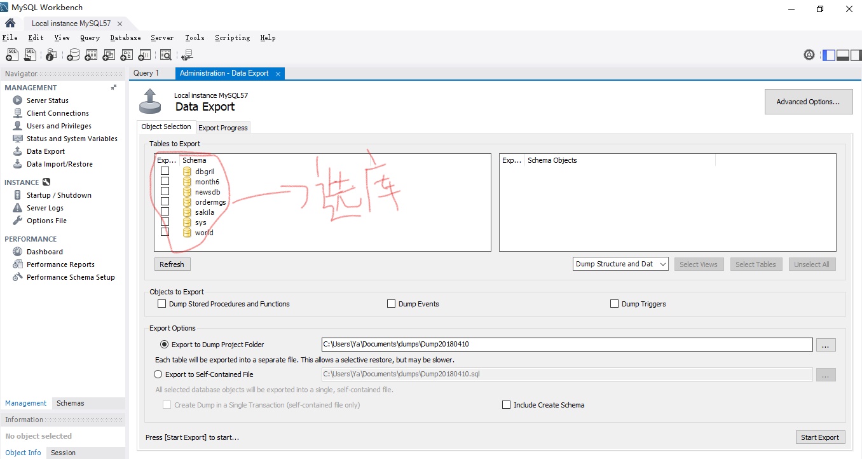Close the Administration - Data Export tab

[278, 74]
